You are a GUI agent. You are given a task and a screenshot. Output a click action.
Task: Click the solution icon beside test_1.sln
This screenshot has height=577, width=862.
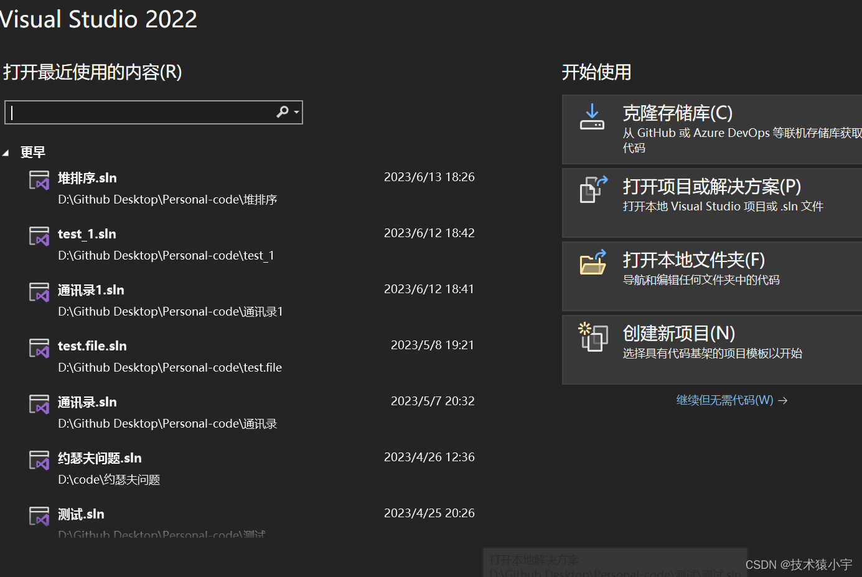click(x=39, y=237)
